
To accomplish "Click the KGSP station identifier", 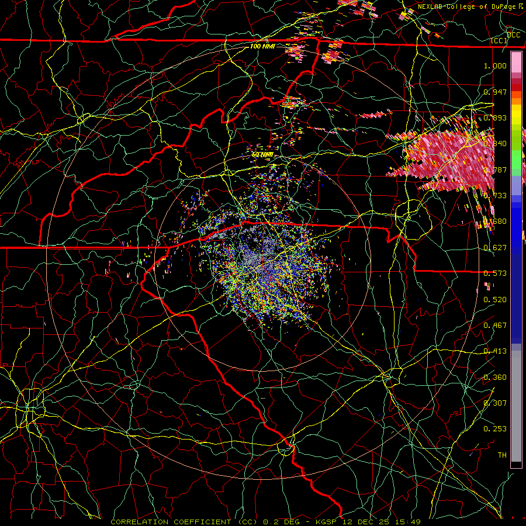I will tap(326, 522).
